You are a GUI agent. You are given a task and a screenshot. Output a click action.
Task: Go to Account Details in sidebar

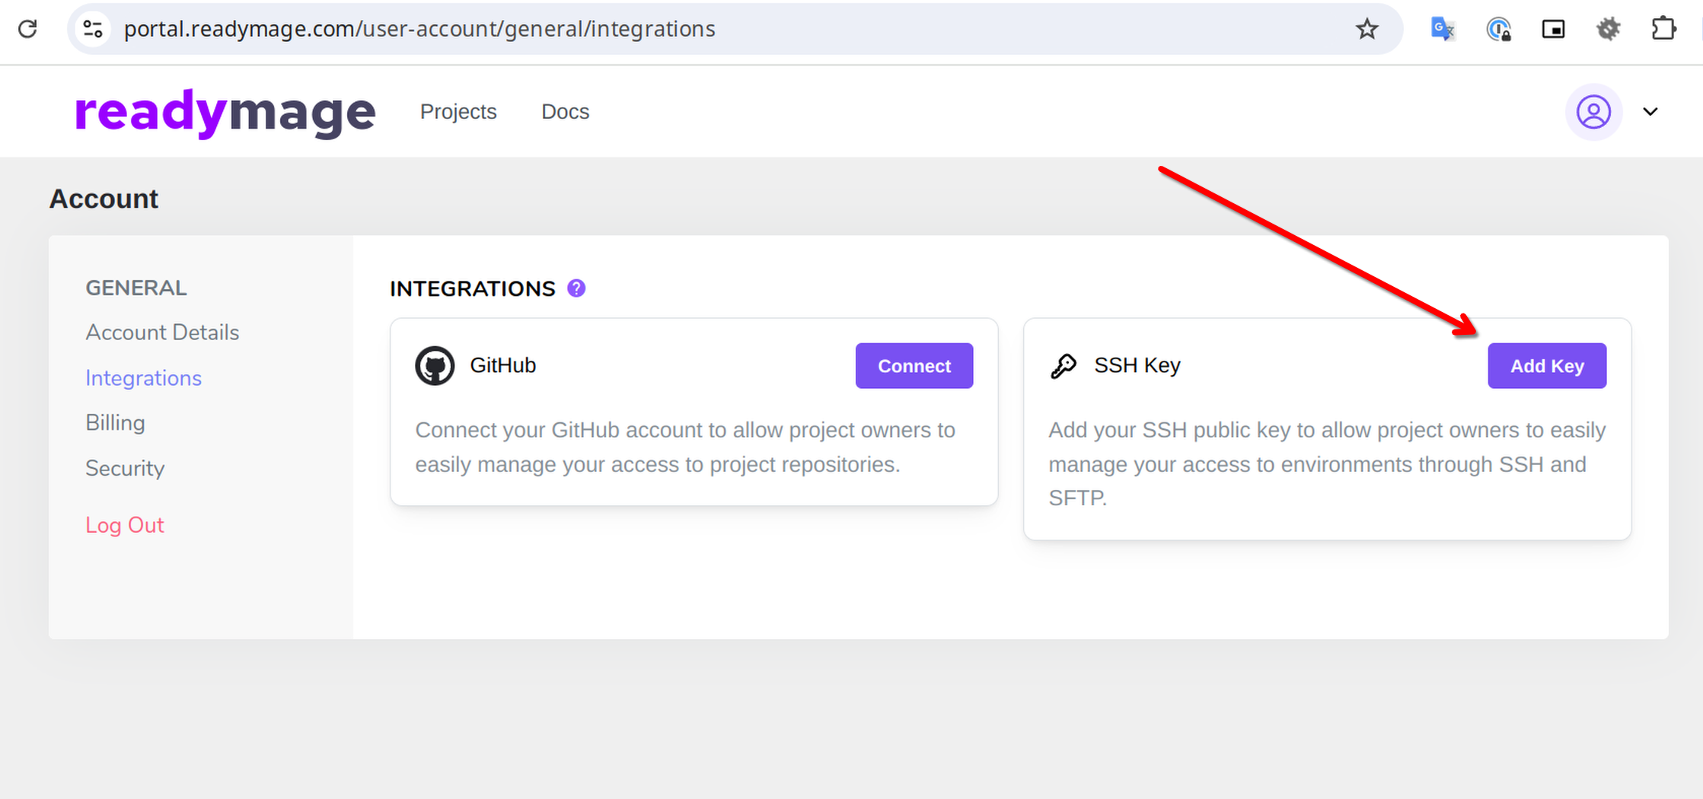click(x=162, y=333)
